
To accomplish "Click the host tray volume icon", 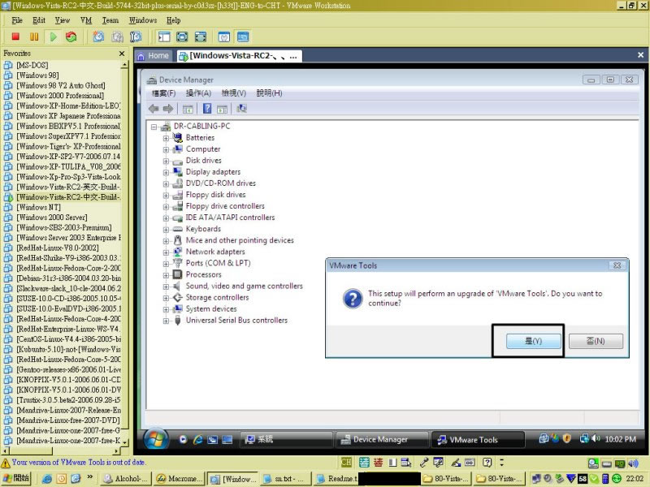I will coord(633,463).
